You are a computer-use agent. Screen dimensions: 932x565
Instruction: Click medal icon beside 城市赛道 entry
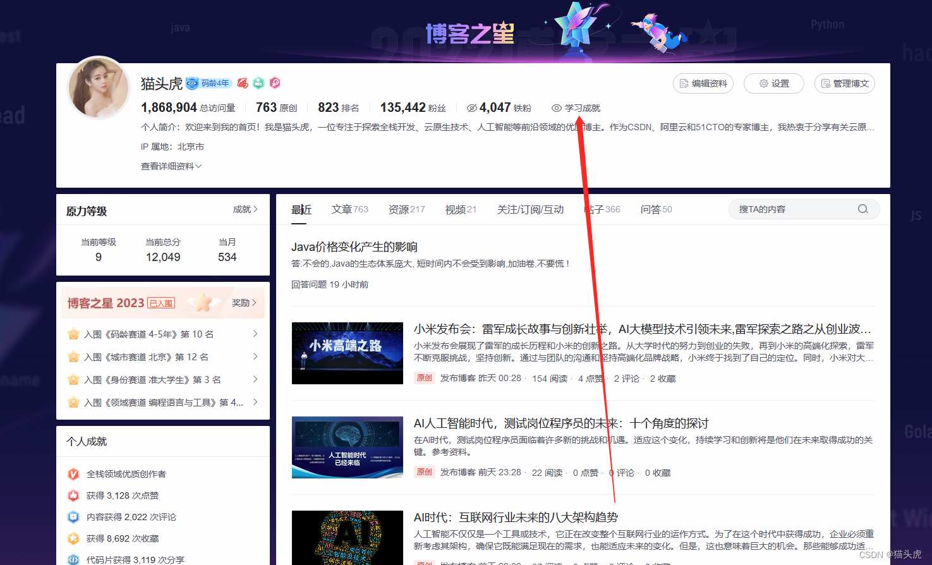tap(73, 356)
